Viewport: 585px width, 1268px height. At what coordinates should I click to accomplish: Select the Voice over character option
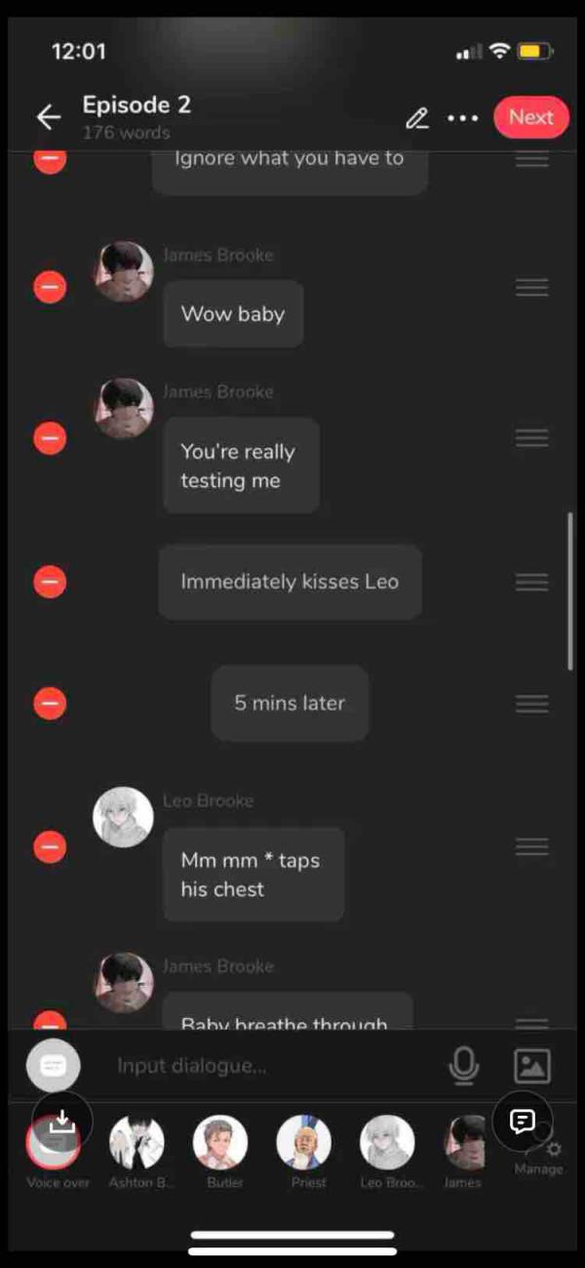tap(57, 1152)
